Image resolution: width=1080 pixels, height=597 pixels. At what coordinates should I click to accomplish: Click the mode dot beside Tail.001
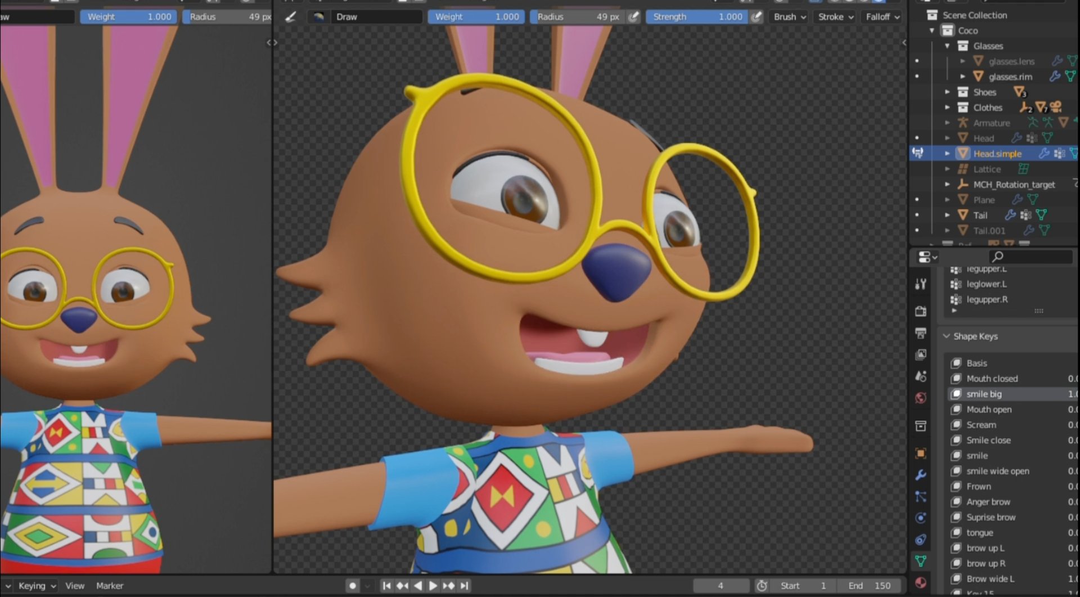point(917,230)
